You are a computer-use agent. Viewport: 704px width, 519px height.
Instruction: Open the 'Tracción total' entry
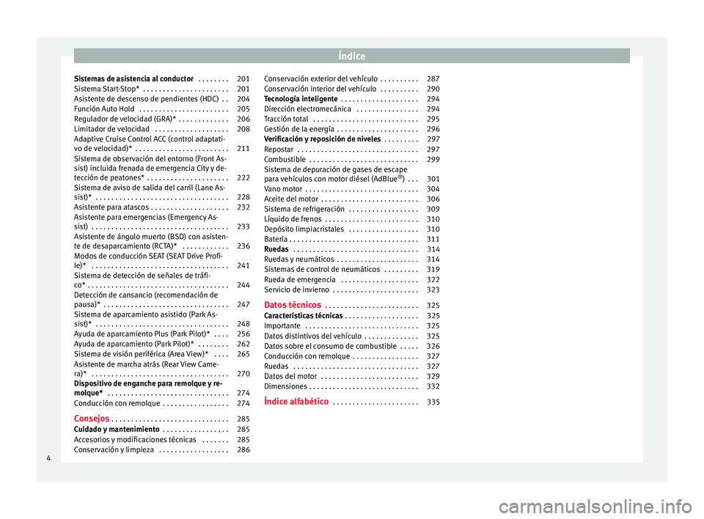(286, 119)
